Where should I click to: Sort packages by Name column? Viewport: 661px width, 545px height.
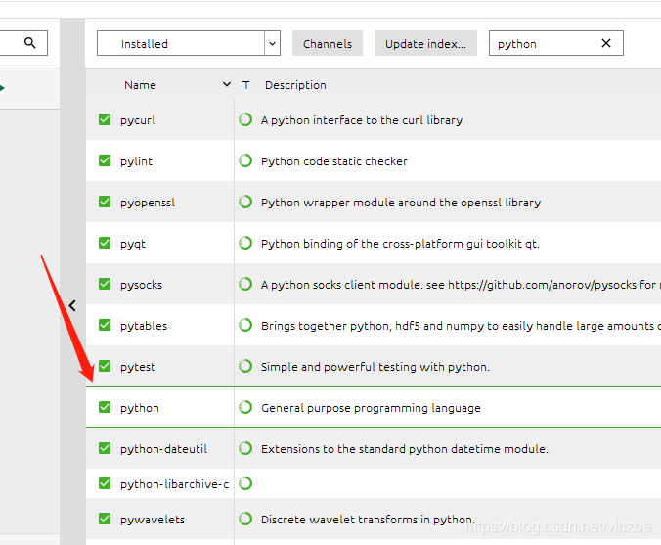pyautogui.click(x=140, y=85)
